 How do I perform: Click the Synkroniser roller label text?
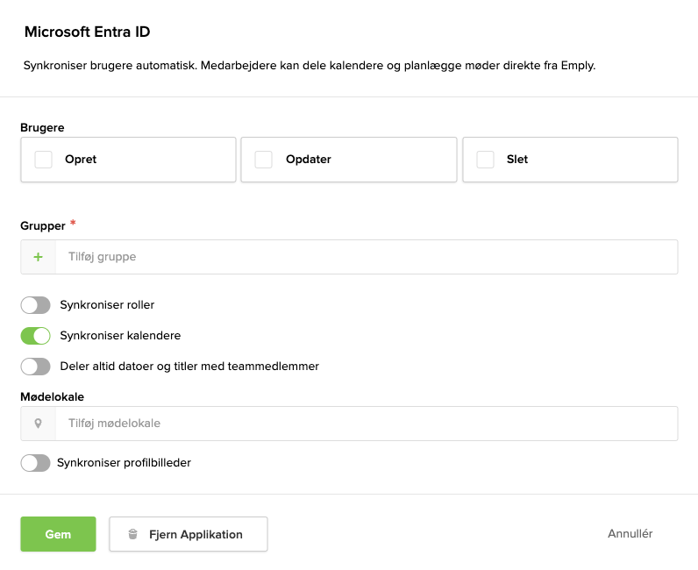point(107,305)
